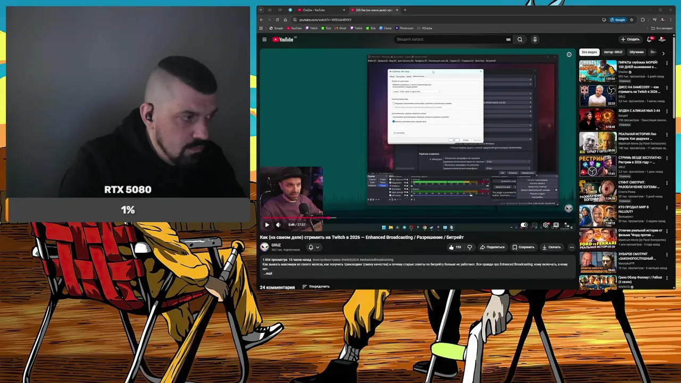Open the Google account chip in address bar
681x383 pixels.
[x=618, y=20]
